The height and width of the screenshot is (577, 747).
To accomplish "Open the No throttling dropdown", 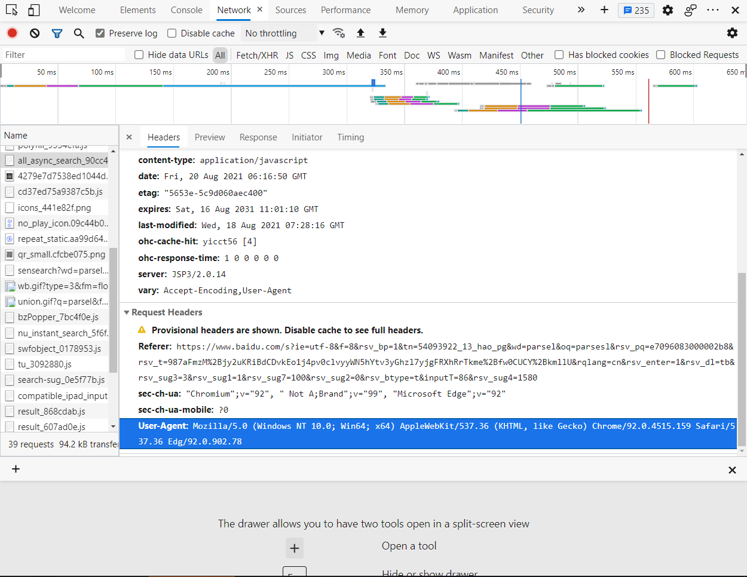I will point(284,33).
